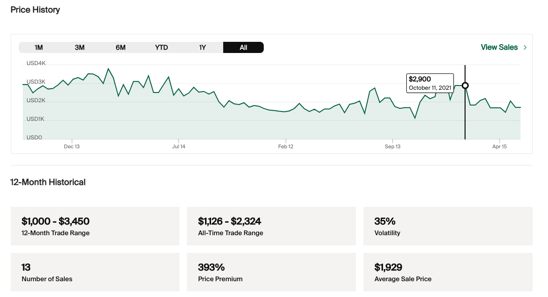The height and width of the screenshot is (297, 548).
Task: Switch to the 3M range tab
Action: [80, 47]
